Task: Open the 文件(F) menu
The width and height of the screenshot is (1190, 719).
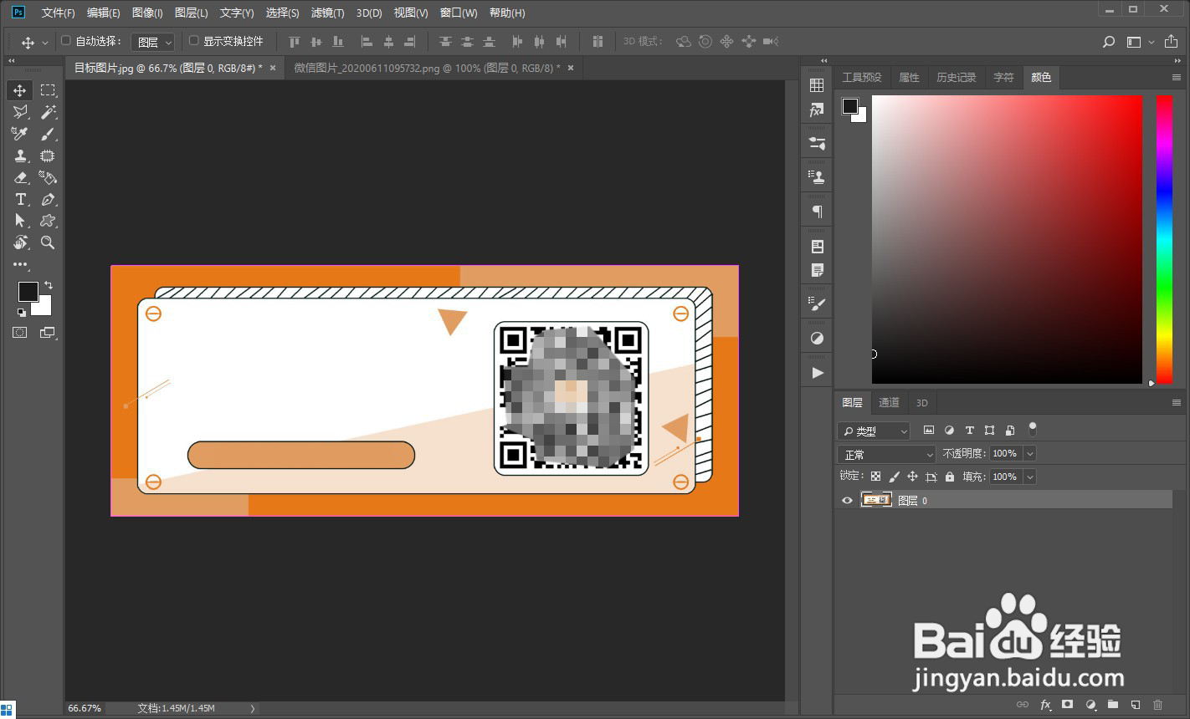Action: coord(59,13)
